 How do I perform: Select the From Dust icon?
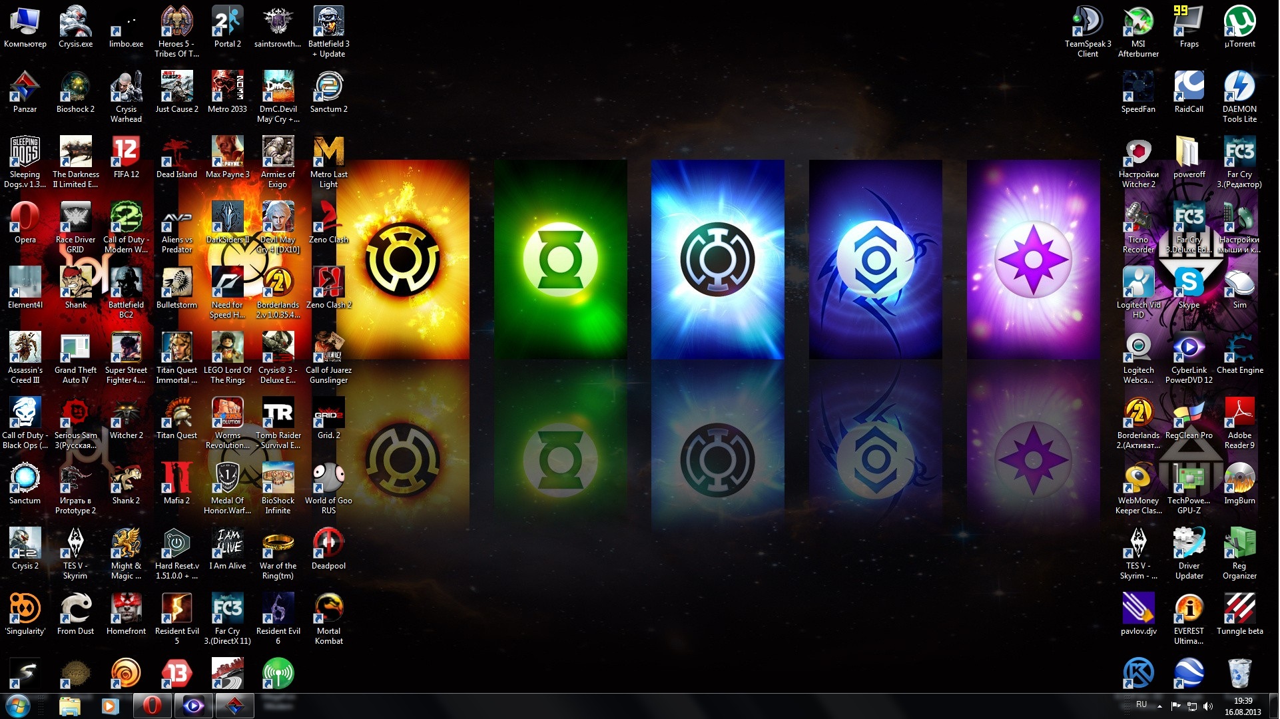click(x=75, y=614)
